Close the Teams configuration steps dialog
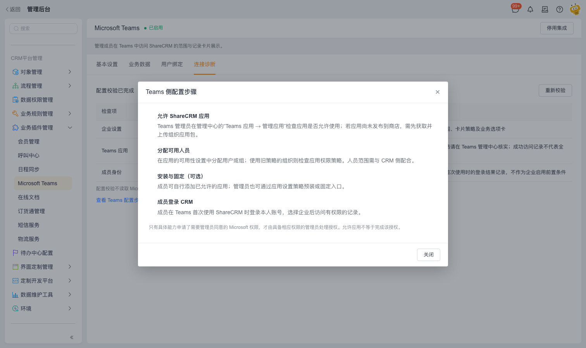 438,92
